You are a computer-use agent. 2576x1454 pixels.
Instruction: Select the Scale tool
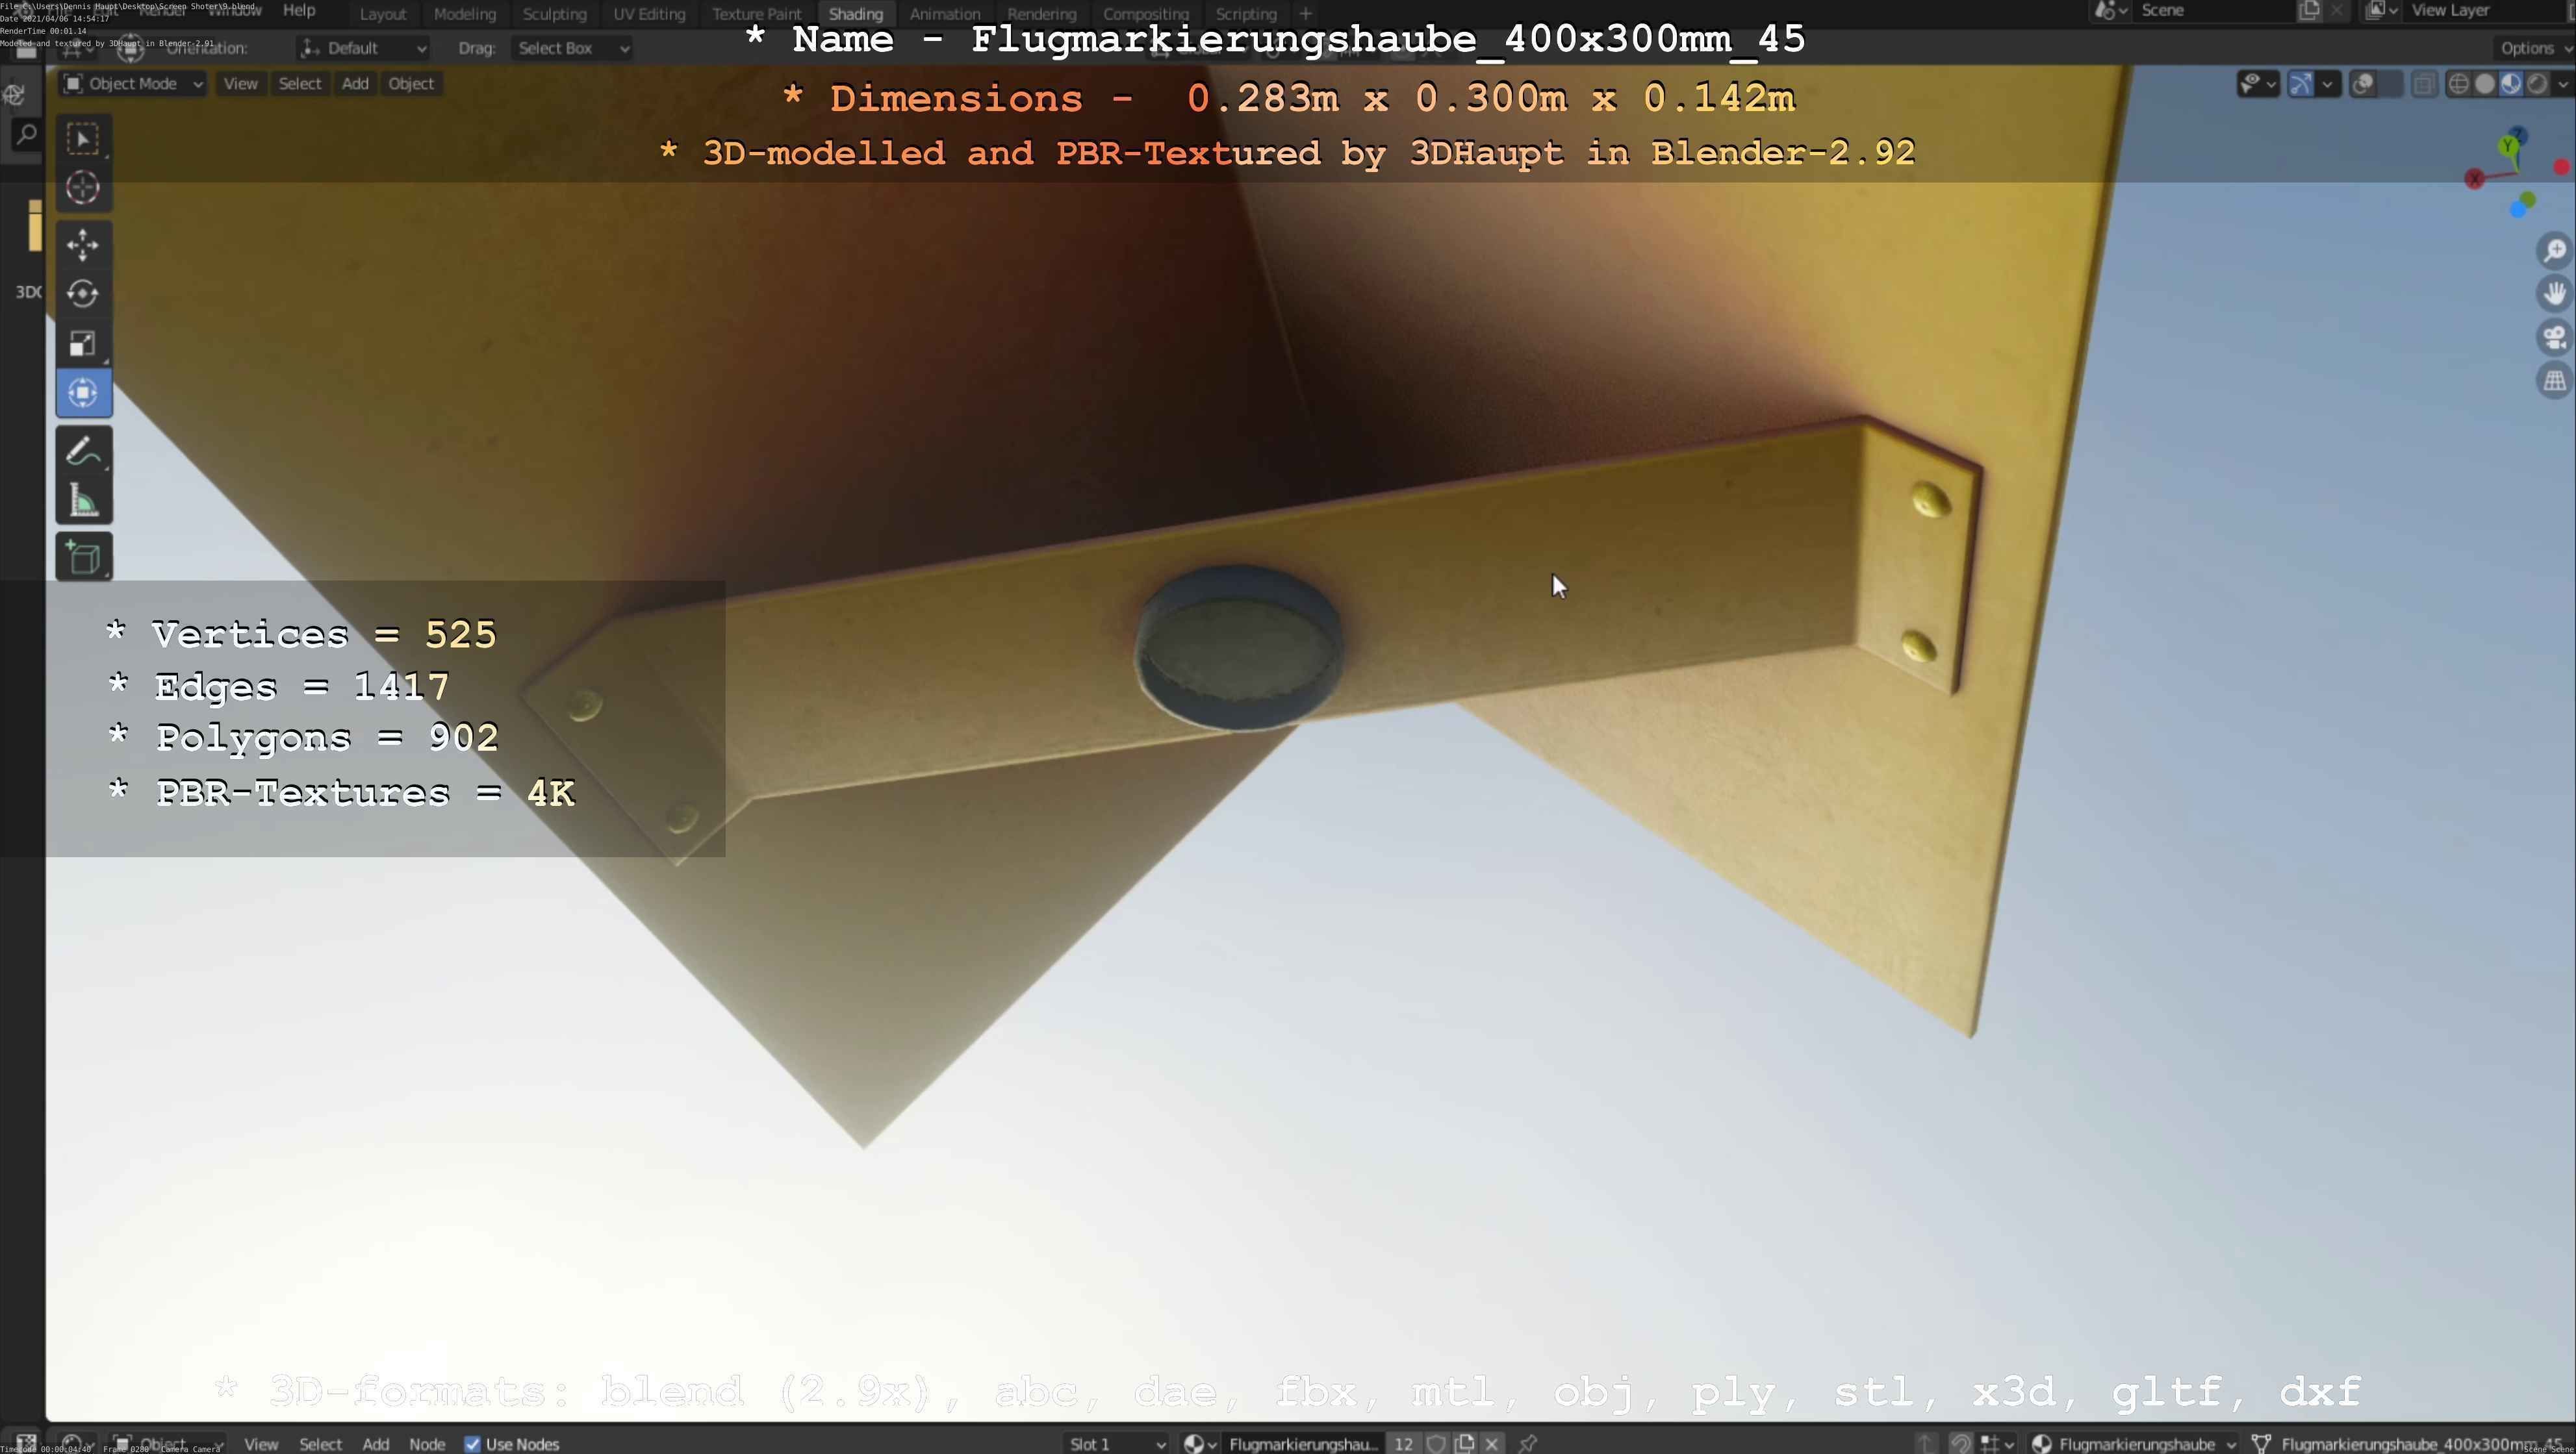(83, 344)
